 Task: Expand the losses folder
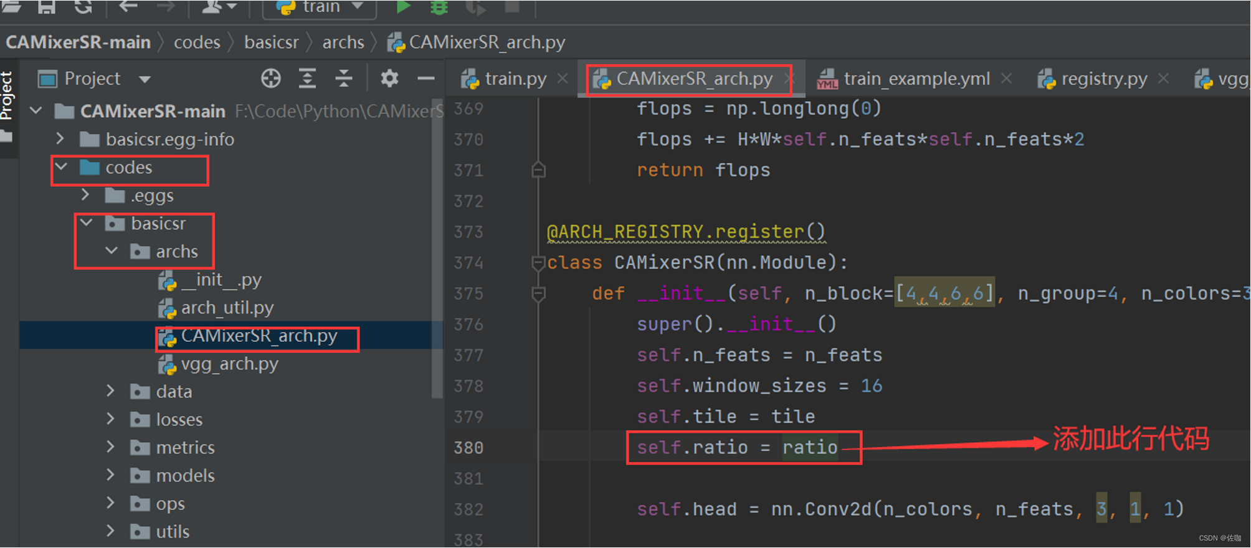(x=110, y=418)
